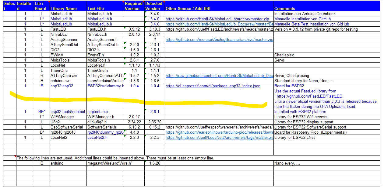
Task: Select arduino detected version '1.6.26' cell
Action: [155, 163]
